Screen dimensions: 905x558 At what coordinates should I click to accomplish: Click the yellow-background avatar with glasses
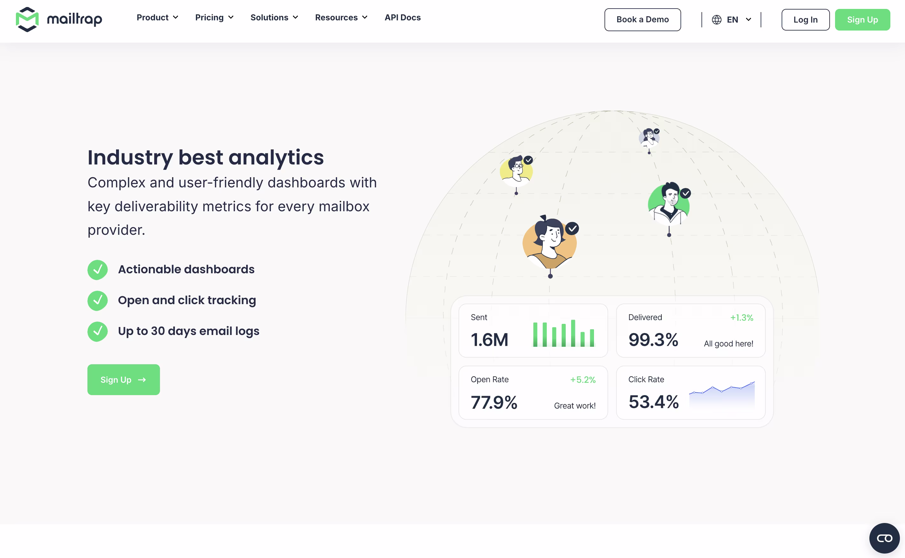[x=516, y=171]
